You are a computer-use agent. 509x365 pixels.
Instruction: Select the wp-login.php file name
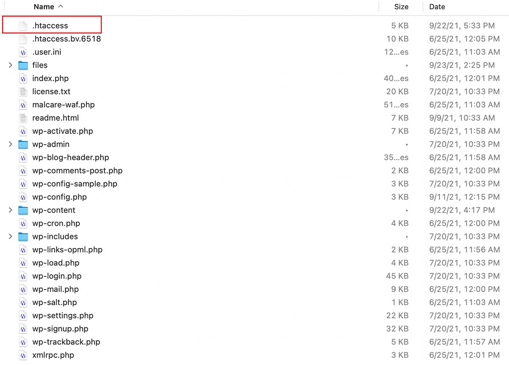tap(57, 276)
